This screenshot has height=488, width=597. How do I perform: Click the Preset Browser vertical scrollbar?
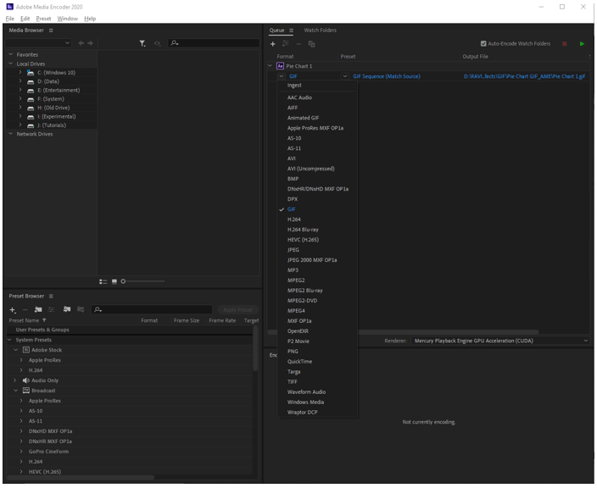255,348
